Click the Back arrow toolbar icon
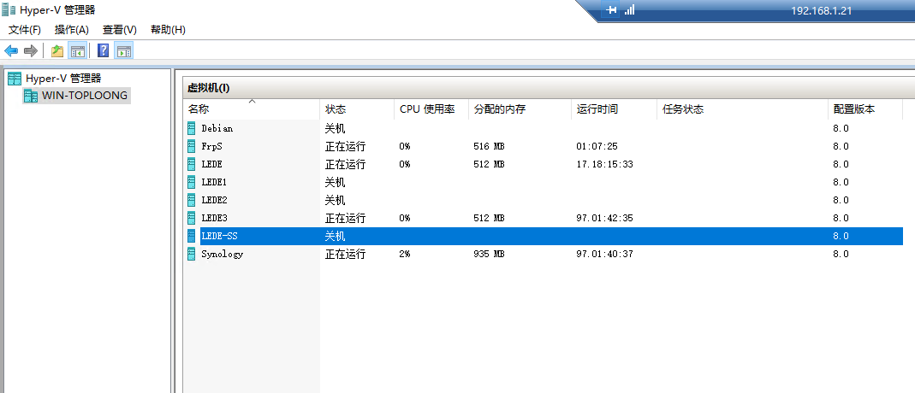This screenshot has width=915, height=393. coord(11,50)
